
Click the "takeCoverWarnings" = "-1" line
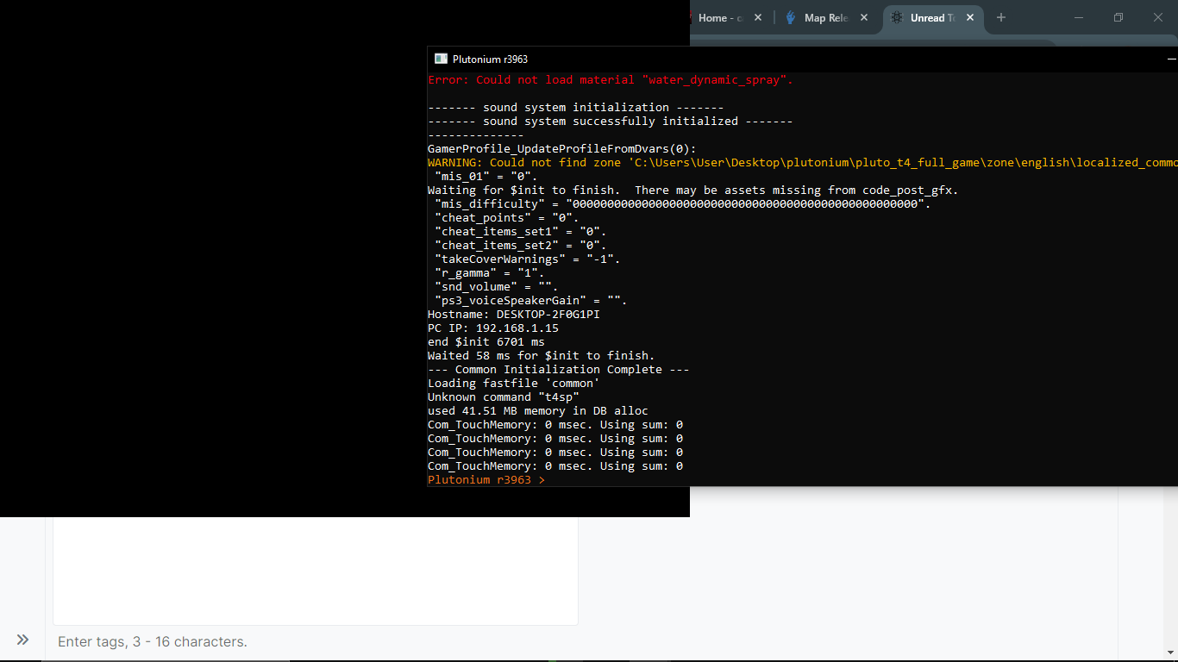(x=528, y=259)
